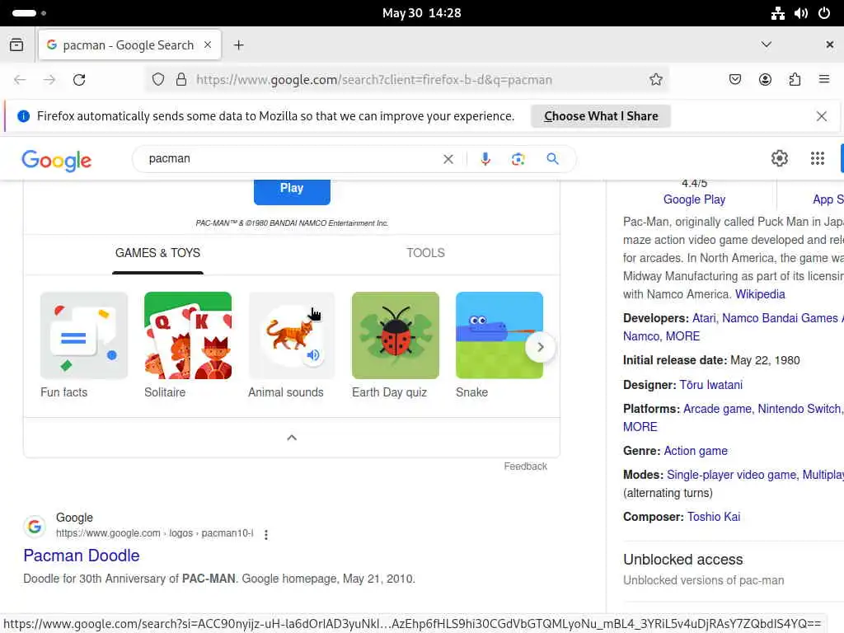This screenshot has width=844, height=633.
Task: Click Single-player video game link
Action: click(x=731, y=475)
